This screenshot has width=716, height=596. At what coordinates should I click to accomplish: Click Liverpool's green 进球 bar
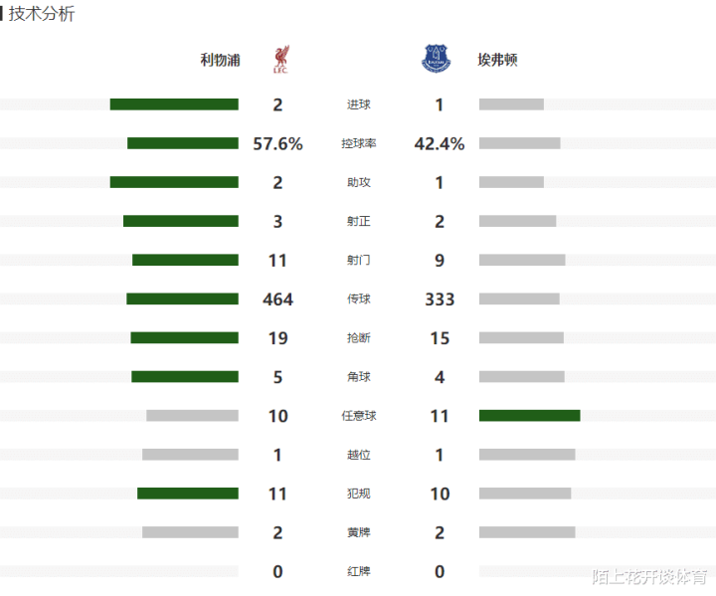click(174, 104)
